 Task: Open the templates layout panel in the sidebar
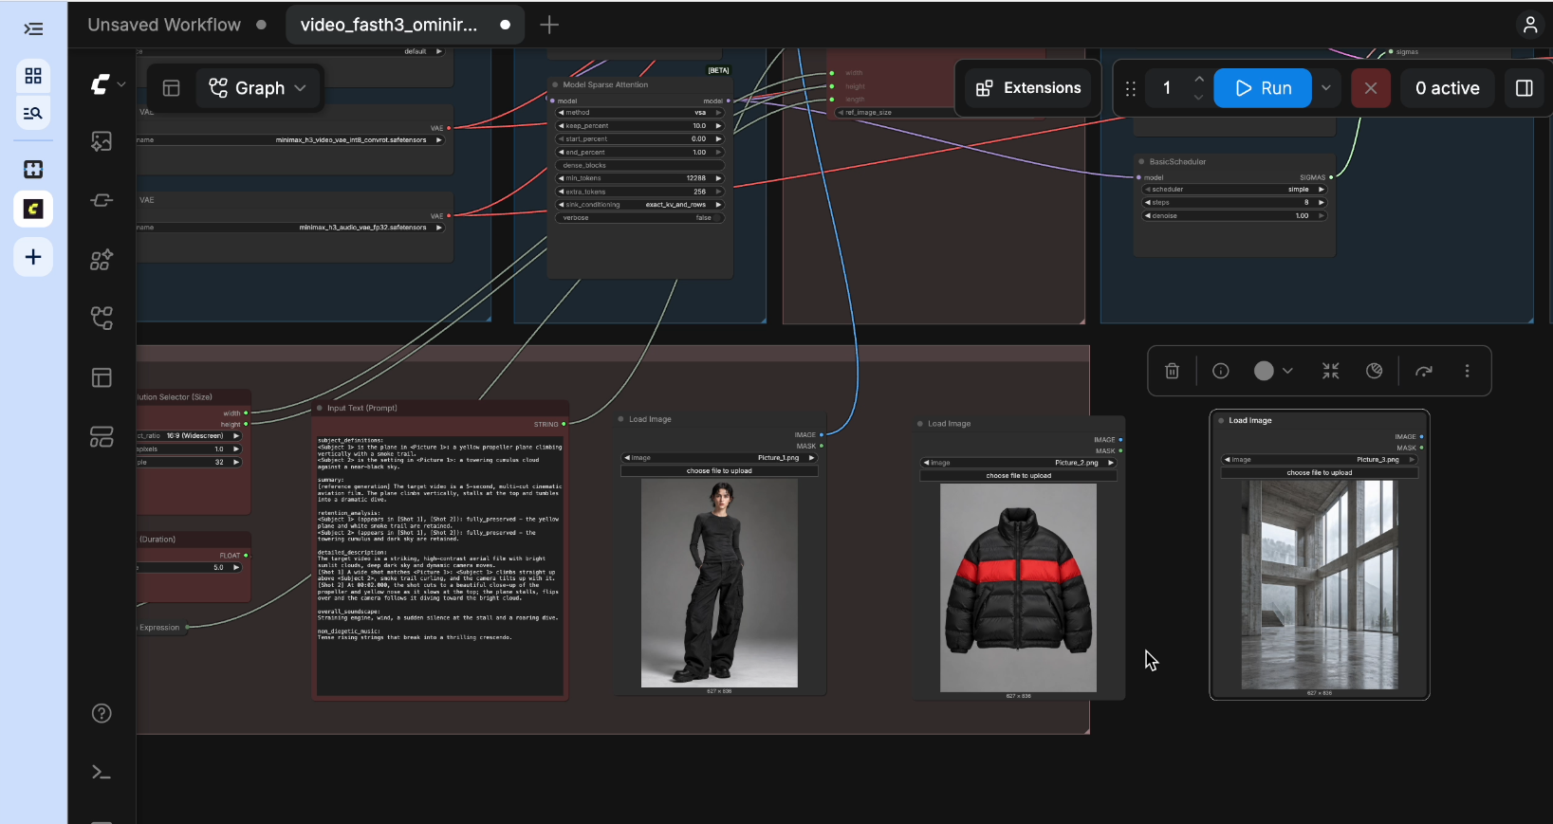102,377
